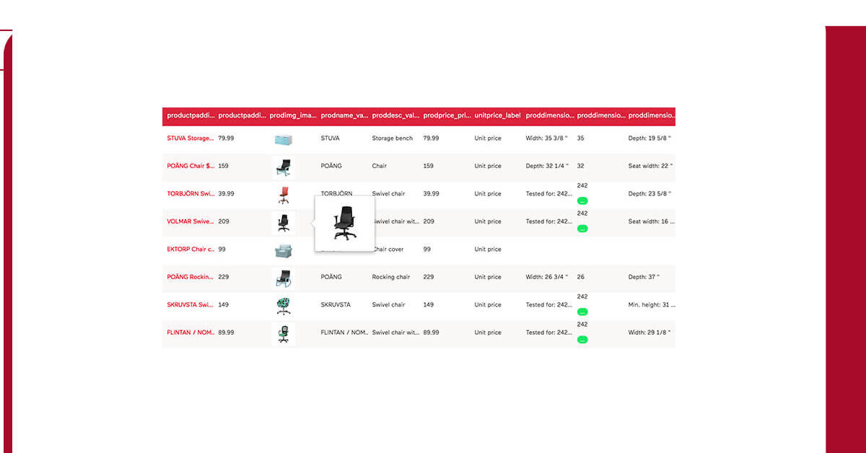This screenshot has height=453, width=866.
Task: Click the red TORBJÖRN swivel chair thumbnail
Action: tap(283, 194)
